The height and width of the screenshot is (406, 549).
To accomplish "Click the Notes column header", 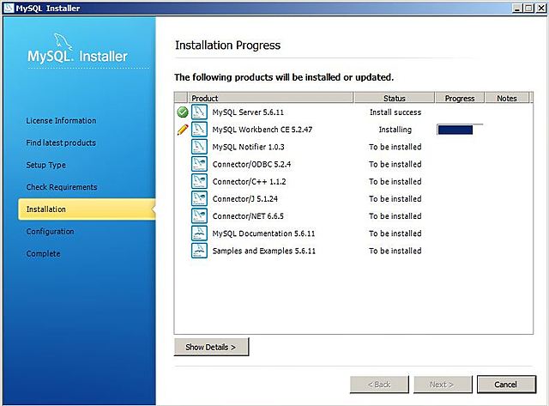I will 507,98.
